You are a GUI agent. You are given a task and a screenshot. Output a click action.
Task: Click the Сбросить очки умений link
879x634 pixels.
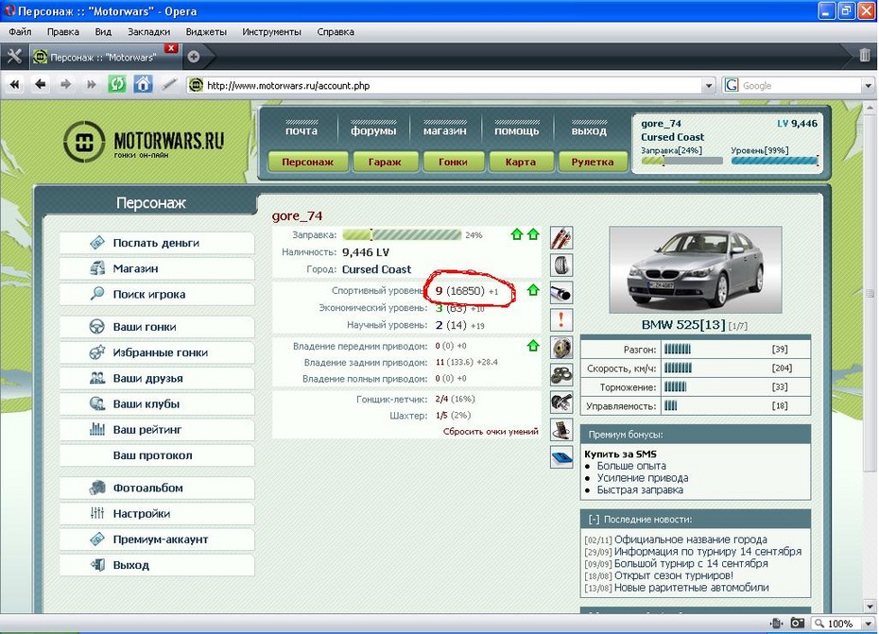tap(491, 431)
